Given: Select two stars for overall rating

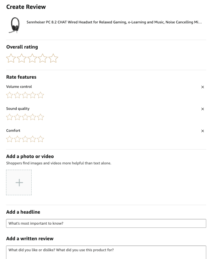Looking at the screenshot, I should 22,58.
